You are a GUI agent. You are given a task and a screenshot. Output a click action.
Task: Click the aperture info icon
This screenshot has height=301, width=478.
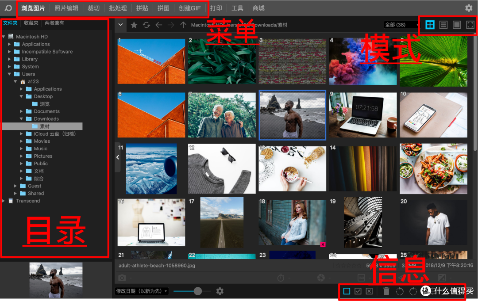coord(321,278)
